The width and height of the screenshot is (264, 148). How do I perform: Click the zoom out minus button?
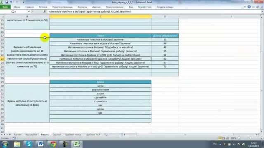[239, 138]
